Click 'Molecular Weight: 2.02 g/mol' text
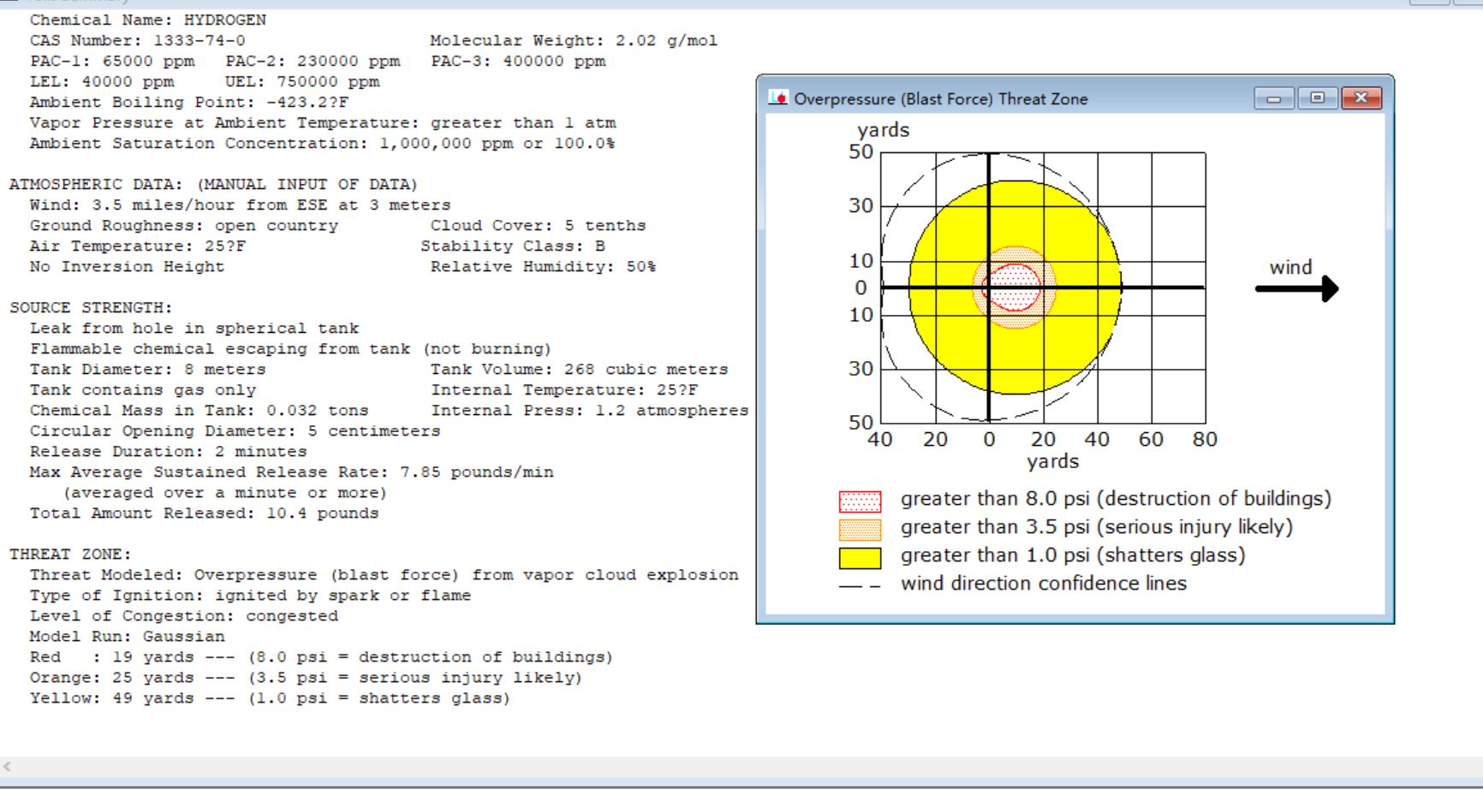Screen dimensions: 1483x789 [574, 40]
